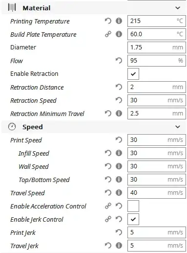
Task: Enable the Acceleration Control checkbox
Action: click(133, 206)
